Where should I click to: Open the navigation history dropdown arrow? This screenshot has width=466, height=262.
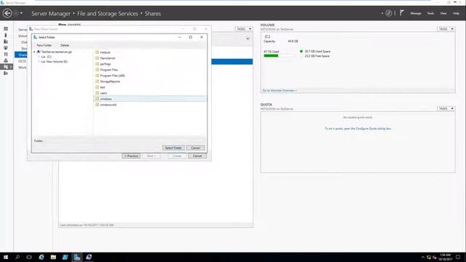click(x=21, y=13)
